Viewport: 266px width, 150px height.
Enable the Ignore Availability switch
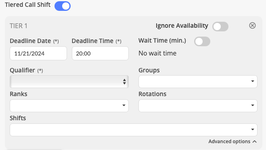coord(220,27)
